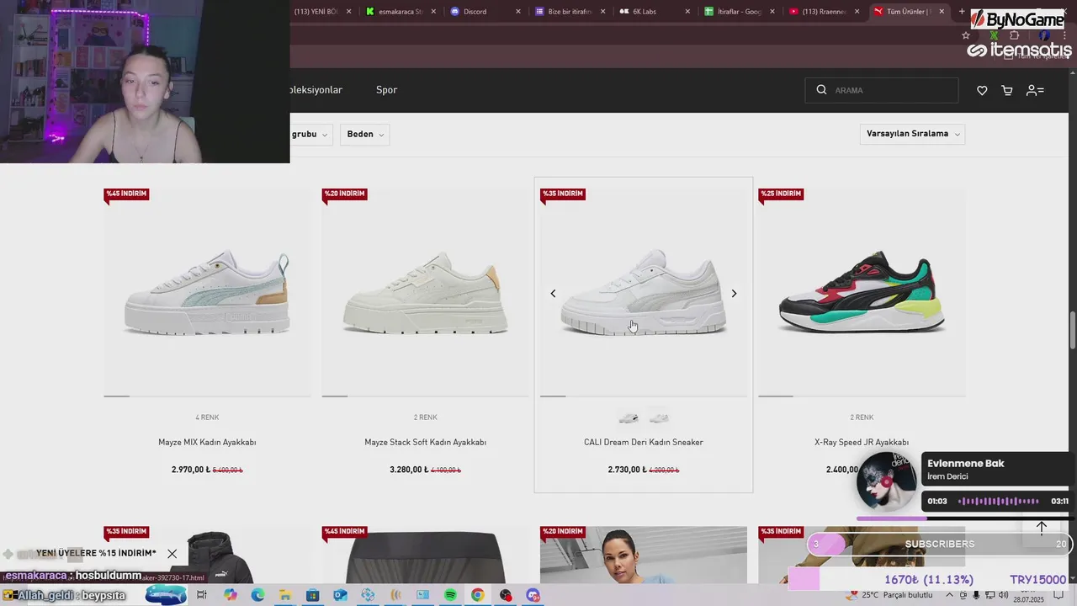Select second color variant of CALI Dream

(x=659, y=417)
